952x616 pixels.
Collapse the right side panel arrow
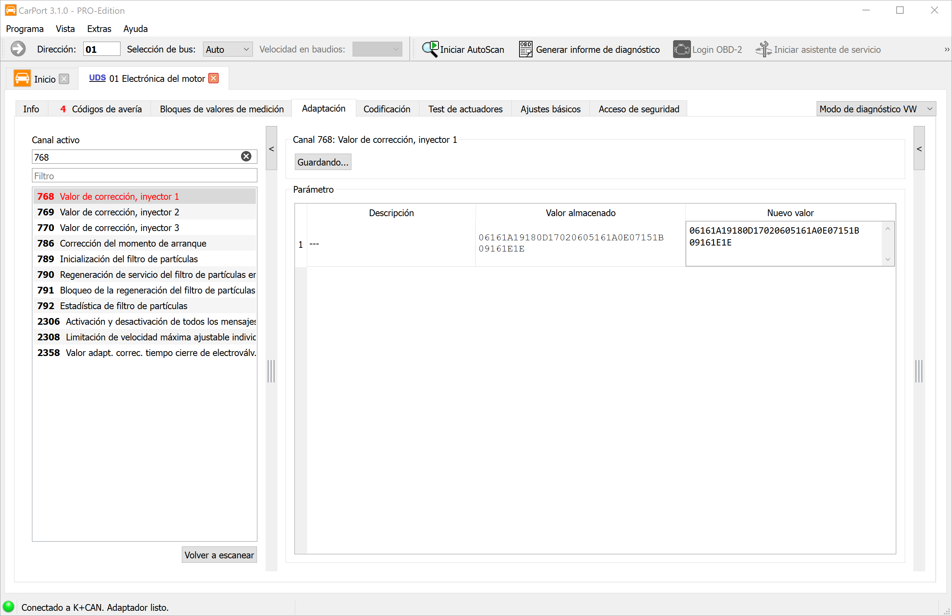[919, 148]
